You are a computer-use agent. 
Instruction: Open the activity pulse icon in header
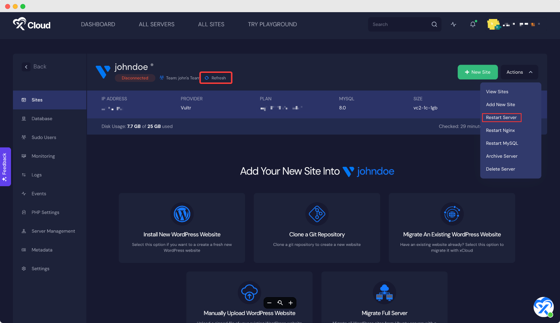453,24
